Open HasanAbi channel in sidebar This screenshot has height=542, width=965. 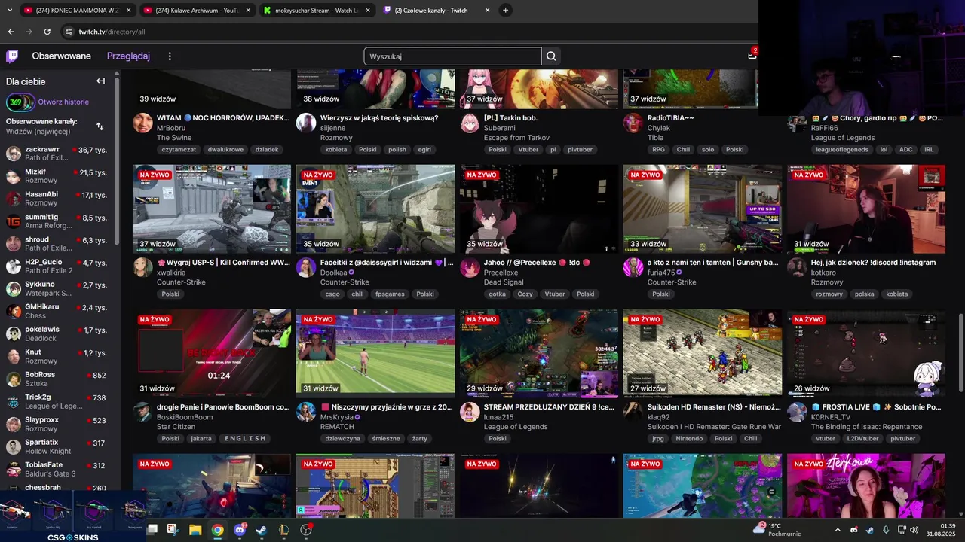pos(59,199)
